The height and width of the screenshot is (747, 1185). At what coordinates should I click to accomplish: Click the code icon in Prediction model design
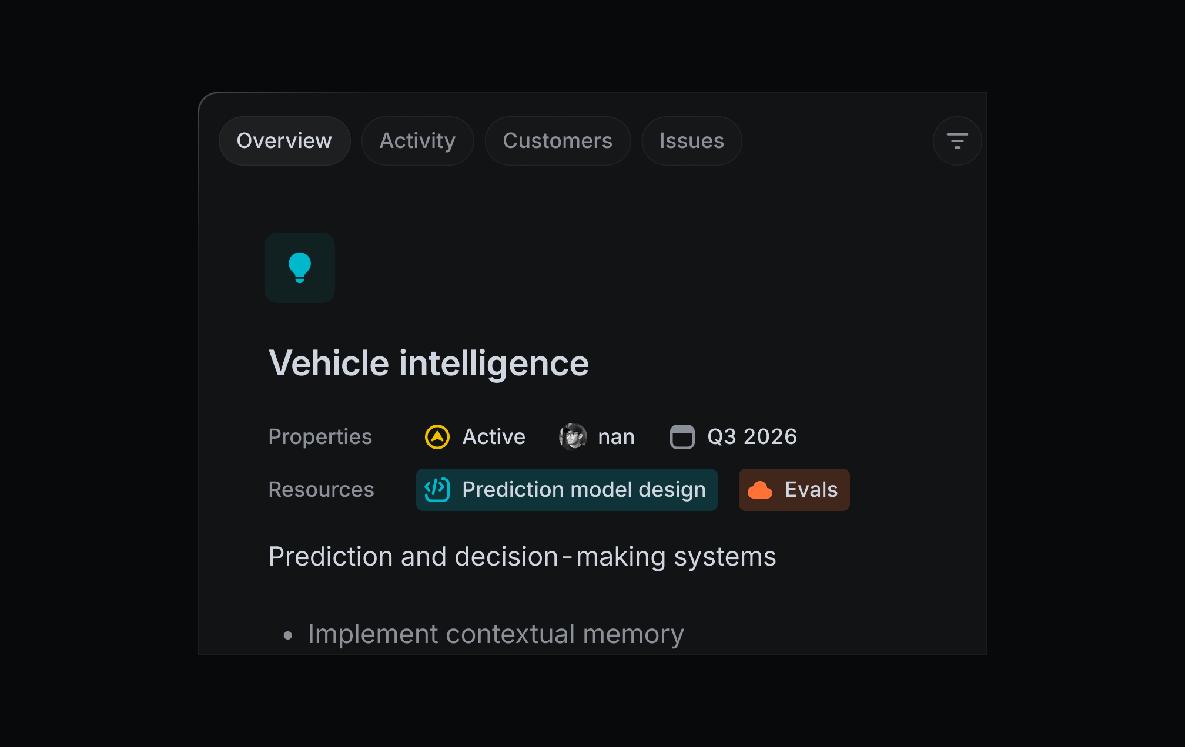(x=437, y=490)
